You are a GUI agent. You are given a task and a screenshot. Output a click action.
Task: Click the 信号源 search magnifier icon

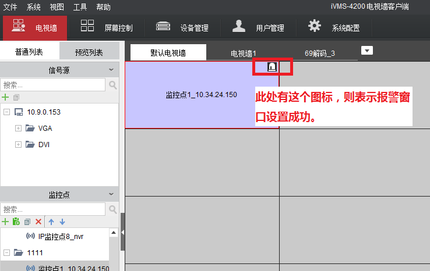[x=112, y=85]
